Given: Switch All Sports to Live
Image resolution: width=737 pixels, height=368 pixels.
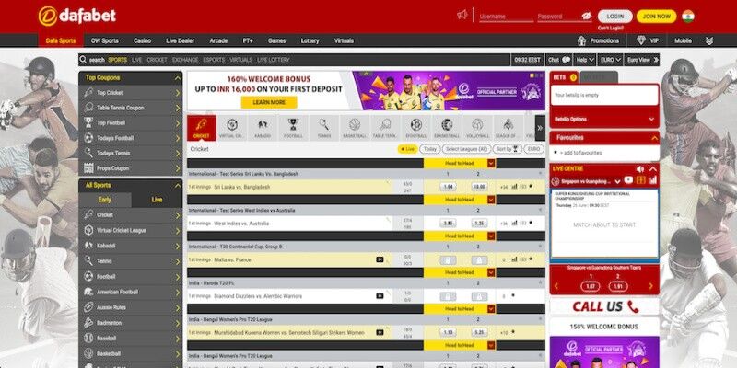Looking at the screenshot, I should click(x=157, y=200).
